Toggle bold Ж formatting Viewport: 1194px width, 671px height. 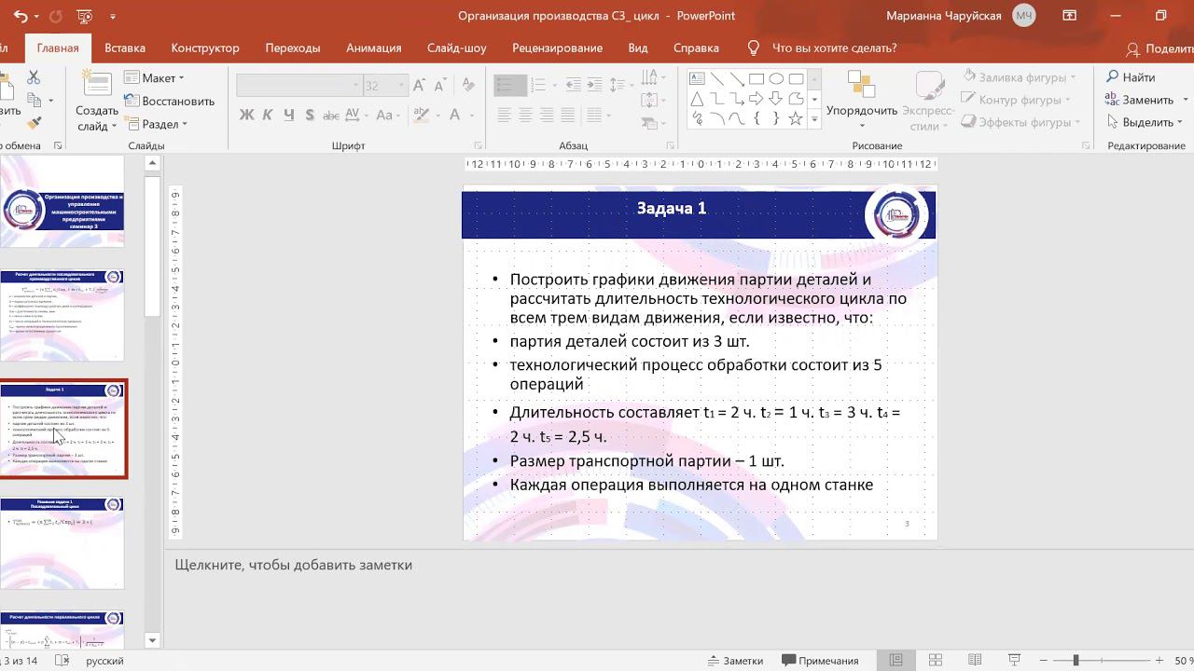246,116
